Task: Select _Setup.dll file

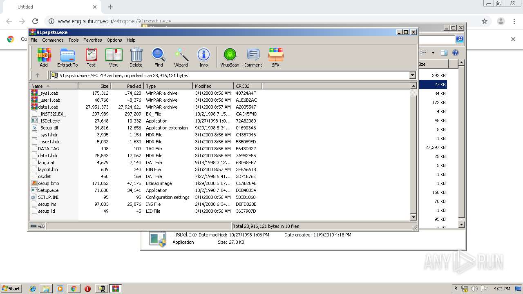Action: pos(48,128)
